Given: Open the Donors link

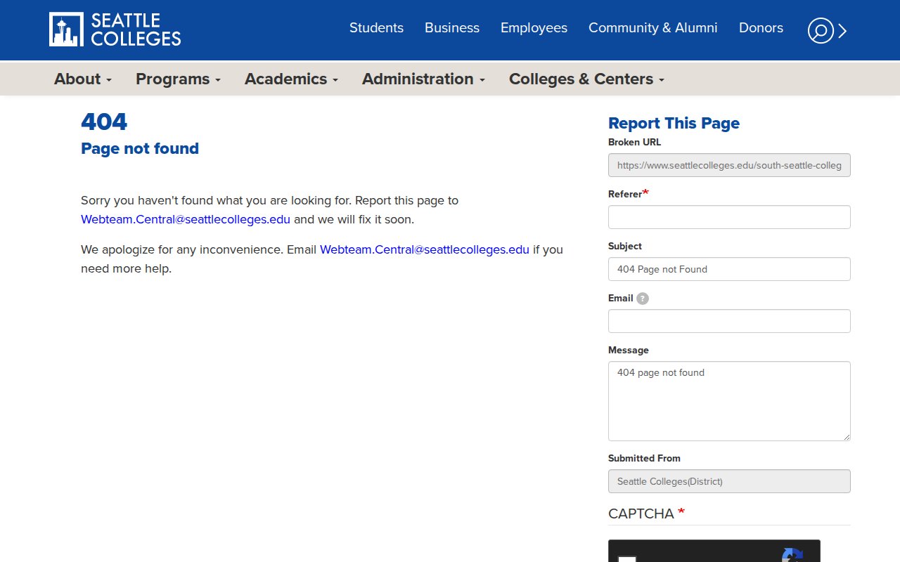Looking at the screenshot, I should pos(761,28).
